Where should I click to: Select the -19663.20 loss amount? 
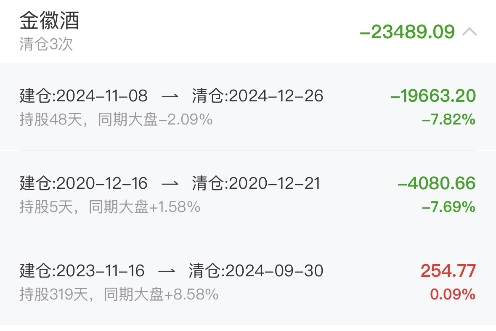point(433,96)
